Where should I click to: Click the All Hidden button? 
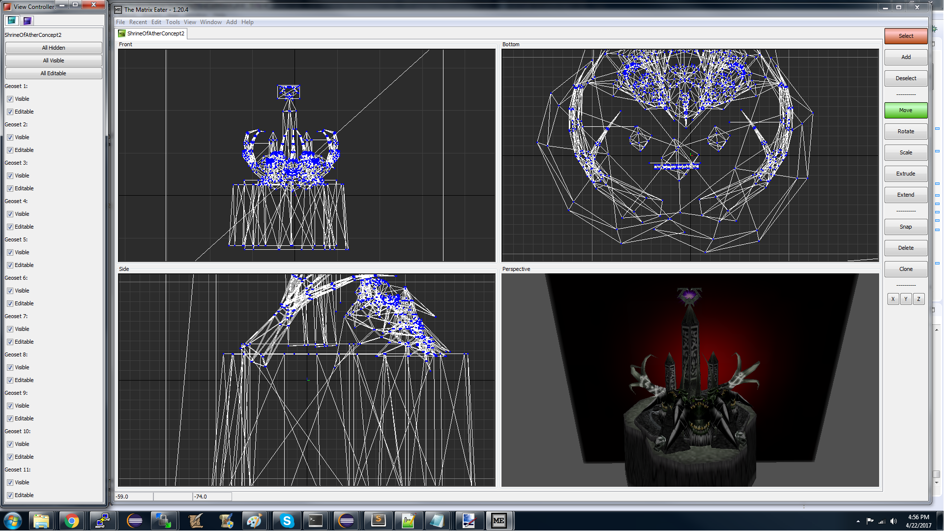pos(54,48)
